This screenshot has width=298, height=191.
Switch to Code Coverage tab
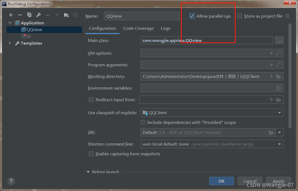tap(138, 28)
